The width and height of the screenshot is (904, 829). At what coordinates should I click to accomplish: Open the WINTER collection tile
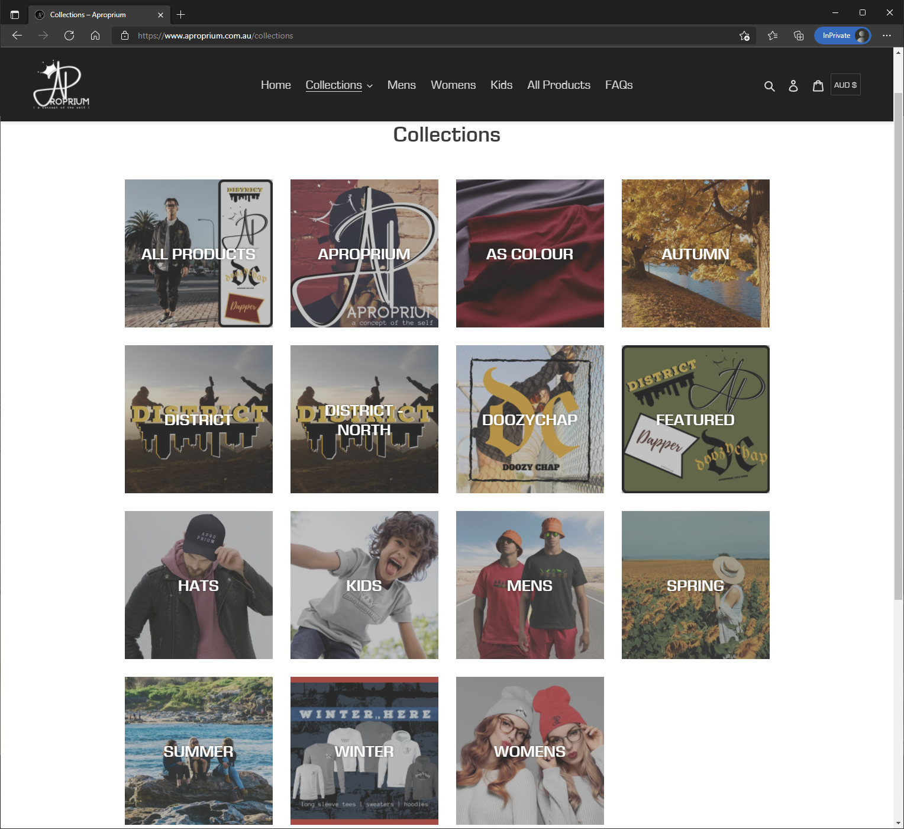[364, 751]
